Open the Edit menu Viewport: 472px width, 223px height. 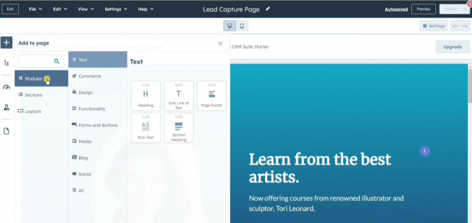tap(60, 9)
